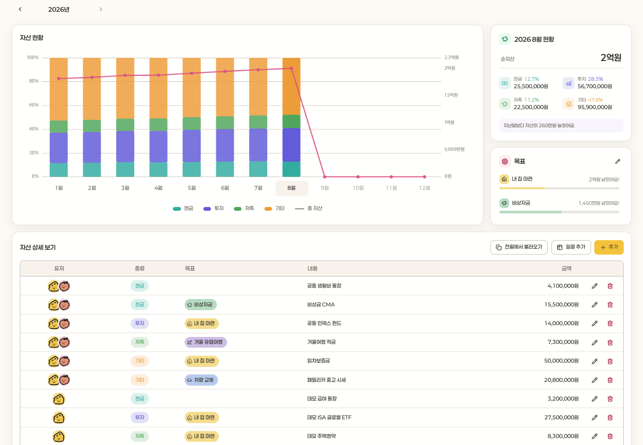
Task: Click the 차량 교체 goal tag
Action: click(x=201, y=380)
